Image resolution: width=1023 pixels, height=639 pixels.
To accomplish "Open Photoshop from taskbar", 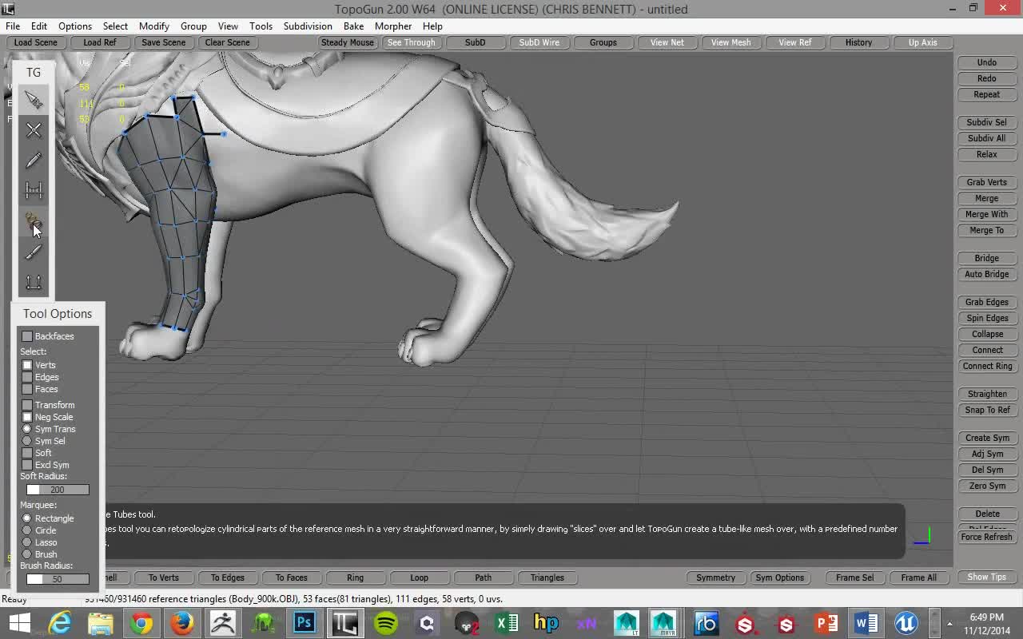I will pos(305,623).
